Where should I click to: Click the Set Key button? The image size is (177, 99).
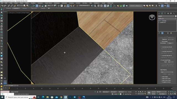(x=153, y=94)
